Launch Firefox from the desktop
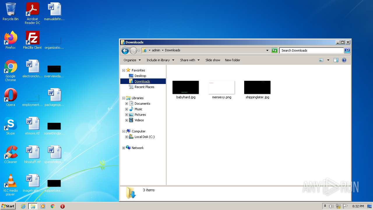 pos(10,40)
